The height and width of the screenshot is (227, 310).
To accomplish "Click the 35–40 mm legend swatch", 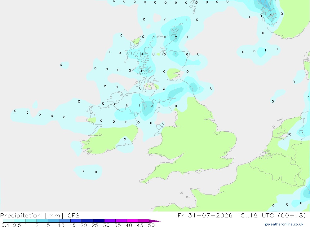I will (x=121, y=221).
